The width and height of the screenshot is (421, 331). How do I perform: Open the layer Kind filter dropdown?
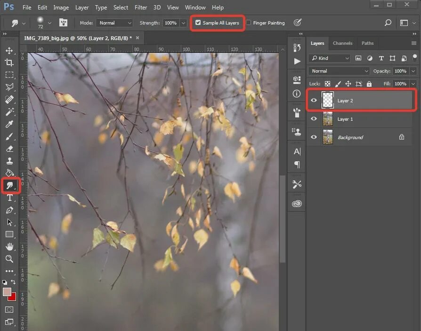pyautogui.click(x=330, y=58)
